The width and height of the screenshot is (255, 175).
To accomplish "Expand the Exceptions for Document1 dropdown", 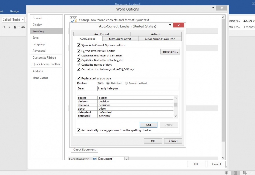I will [x=127, y=159].
